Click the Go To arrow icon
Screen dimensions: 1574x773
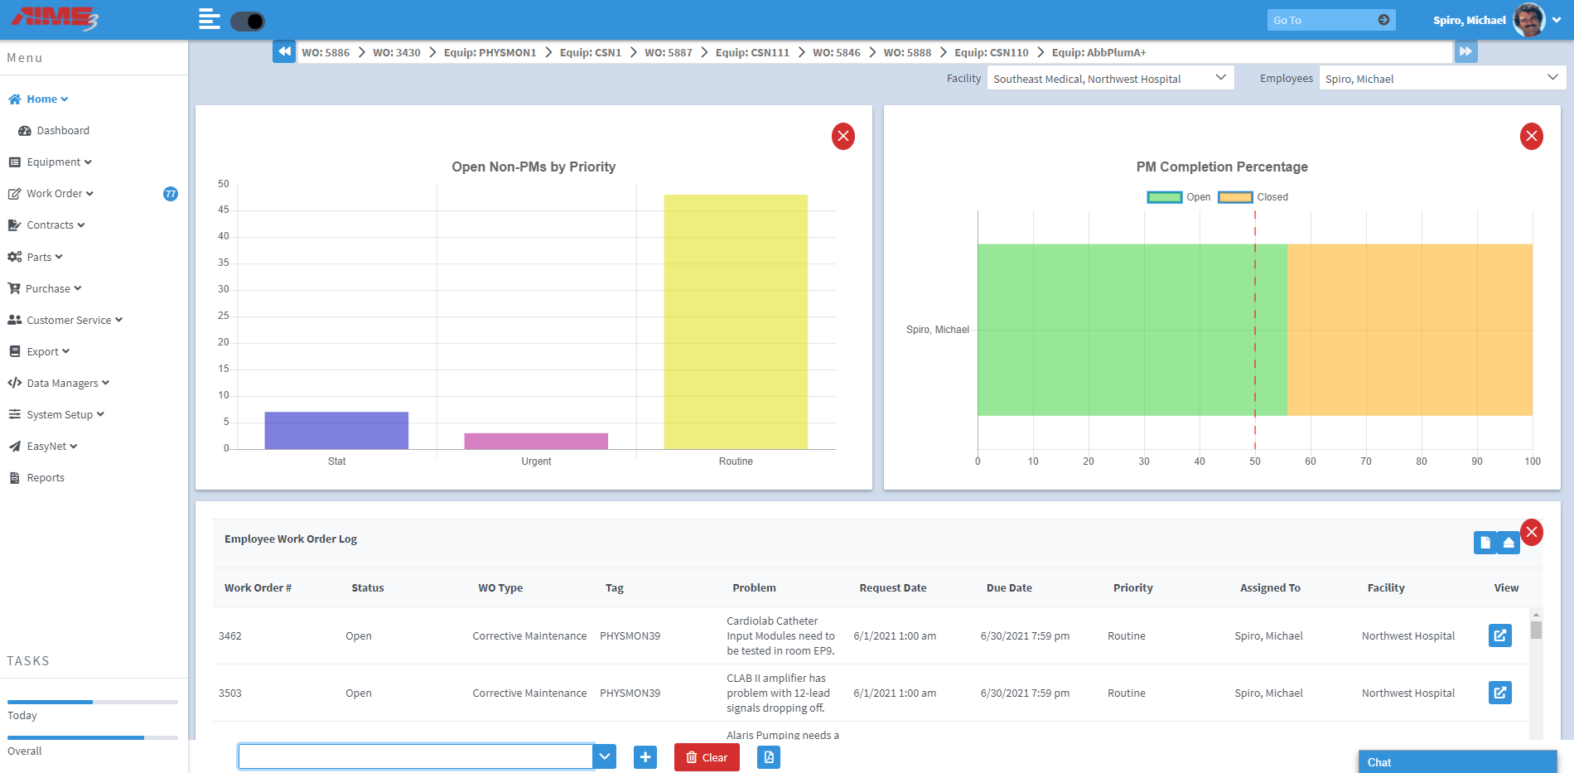[1384, 19]
